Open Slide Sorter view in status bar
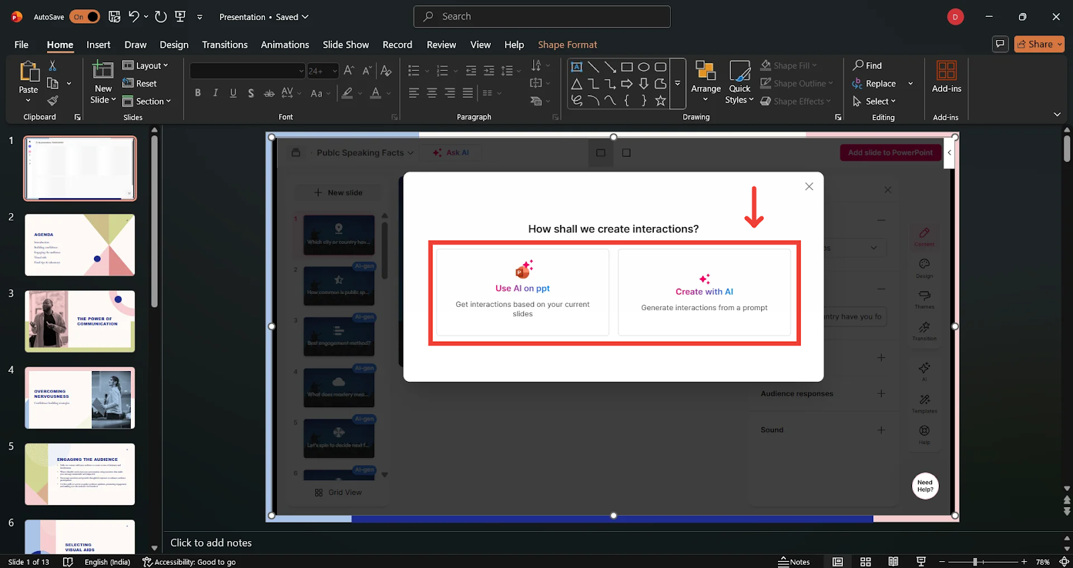The height and width of the screenshot is (568, 1073). pyautogui.click(x=865, y=562)
